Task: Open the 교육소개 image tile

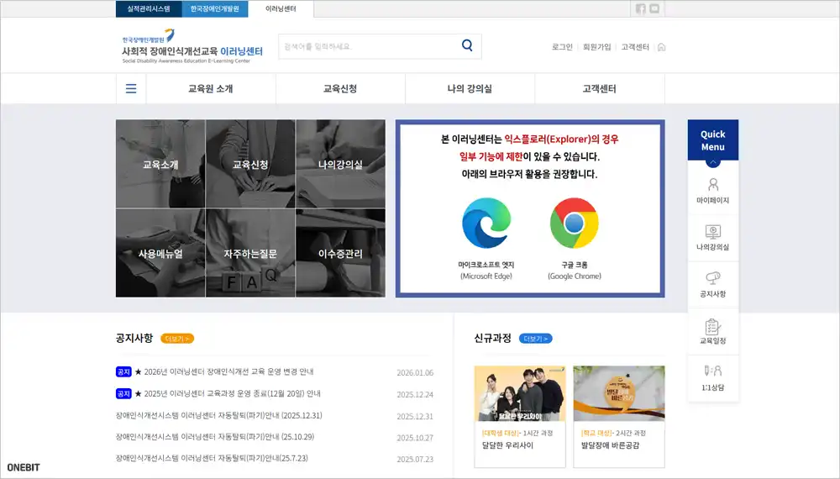Action: [160, 163]
